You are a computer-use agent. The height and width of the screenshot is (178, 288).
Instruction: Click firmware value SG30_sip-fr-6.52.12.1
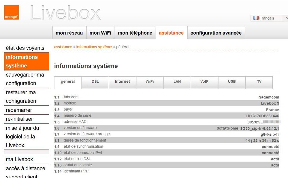click(259, 128)
